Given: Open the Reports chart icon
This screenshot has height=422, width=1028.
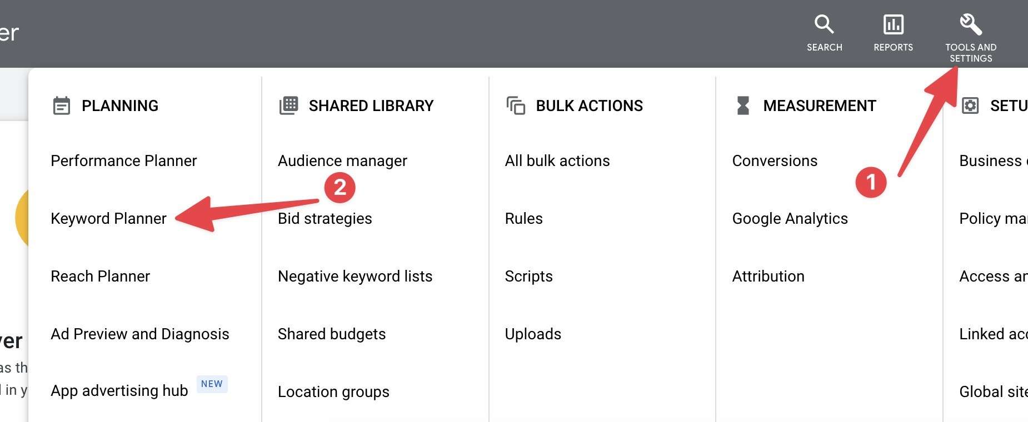Looking at the screenshot, I should 893,25.
